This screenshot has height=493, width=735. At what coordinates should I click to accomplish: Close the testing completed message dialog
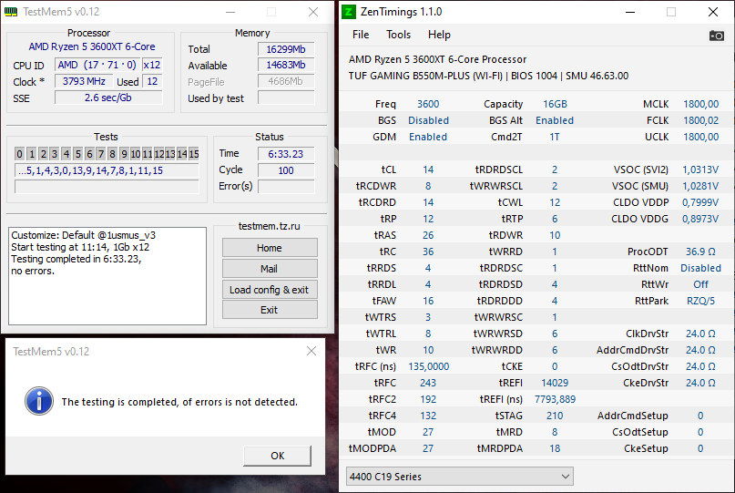311,351
